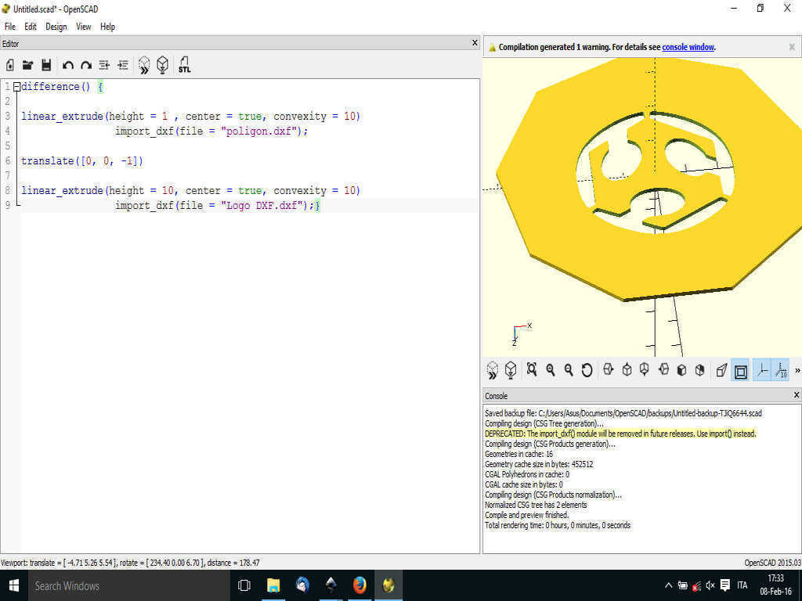Image resolution: width=802 pixels, height=601 pixels.
Task: Click the render icon in viewer toolbar
Action: click(511, 370)
